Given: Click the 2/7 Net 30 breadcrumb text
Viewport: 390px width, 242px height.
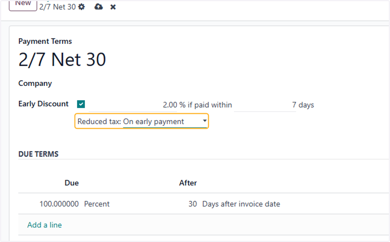Looking at the screenshot, I should pyautogui.click(x=58, y=7).
